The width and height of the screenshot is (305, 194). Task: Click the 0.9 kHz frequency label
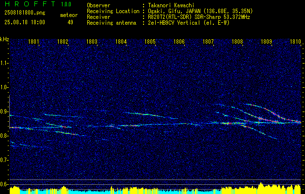click(x=4, y=112)
